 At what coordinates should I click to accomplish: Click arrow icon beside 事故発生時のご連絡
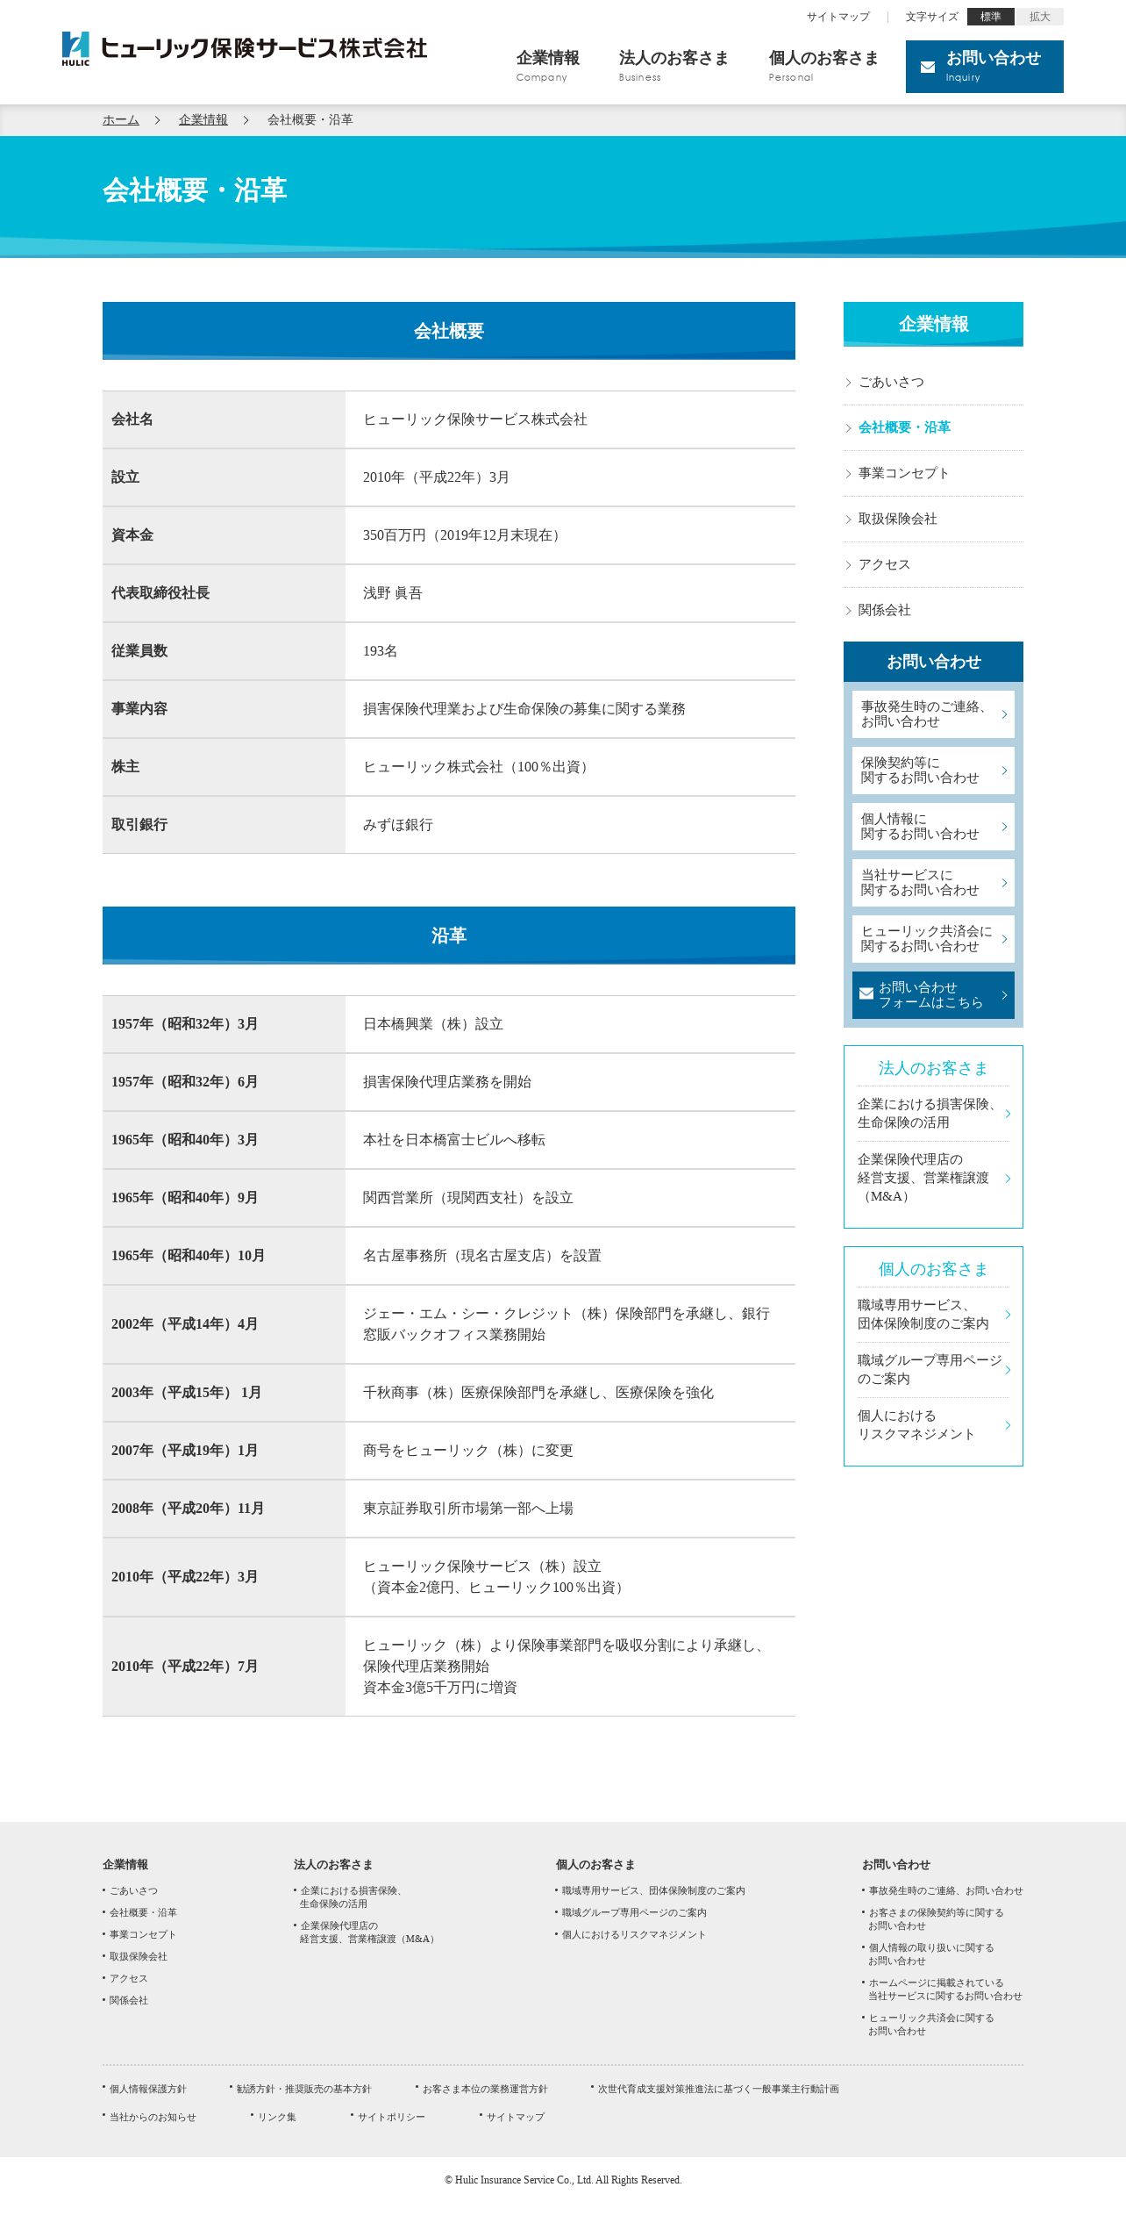pos(1004,714)
